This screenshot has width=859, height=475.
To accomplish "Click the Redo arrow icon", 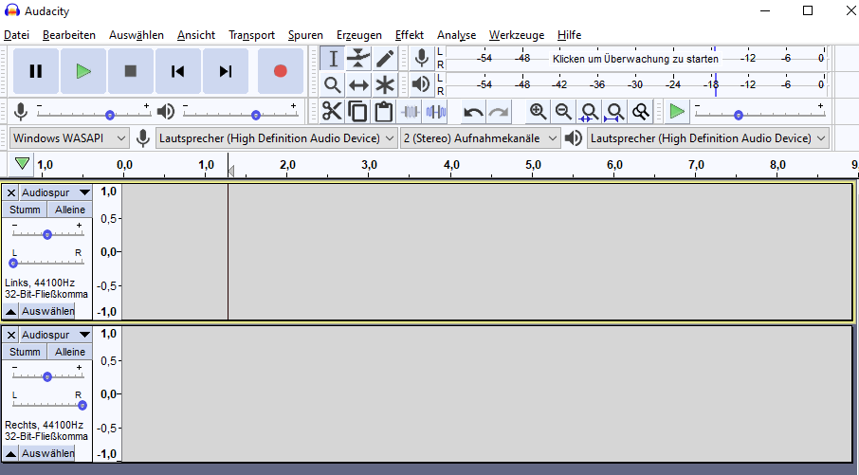I will pos(499,112).
